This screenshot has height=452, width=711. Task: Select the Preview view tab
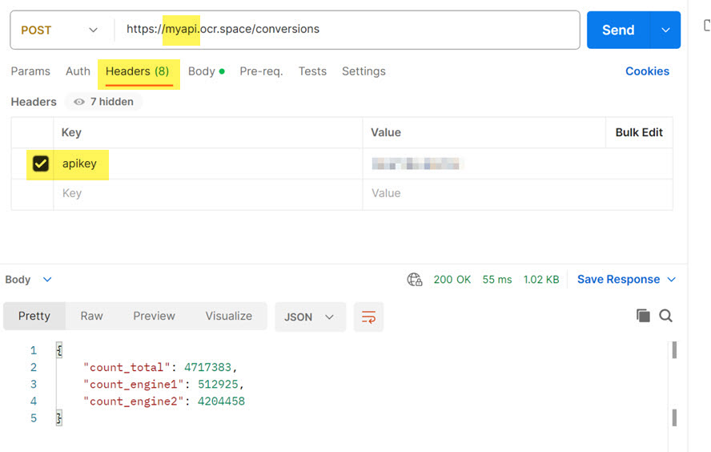(x=155, y=316)
